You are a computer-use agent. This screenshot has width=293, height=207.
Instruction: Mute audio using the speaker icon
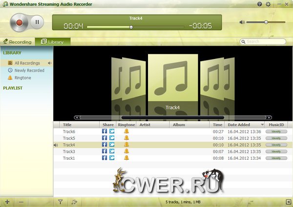coord(242,22)
